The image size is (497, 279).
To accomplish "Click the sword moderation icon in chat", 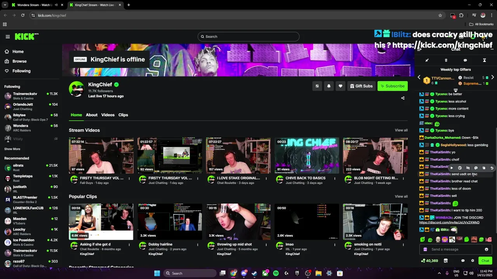I will click(x=427, y=60).
